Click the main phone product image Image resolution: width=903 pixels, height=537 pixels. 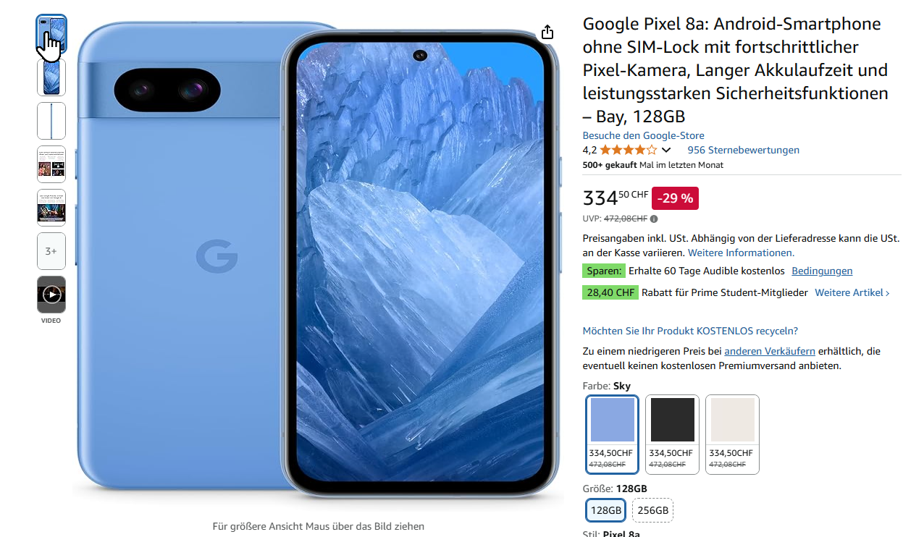(318, 261)
